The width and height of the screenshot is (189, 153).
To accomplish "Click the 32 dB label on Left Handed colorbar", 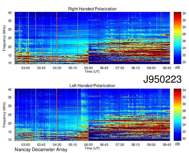I will (184, 97).
